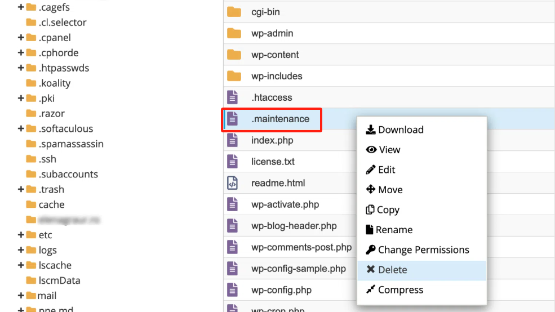The width and height of the screenshot is (555, 312).
Task: Expand the lscache tree folder
Action: click(21, 265)
